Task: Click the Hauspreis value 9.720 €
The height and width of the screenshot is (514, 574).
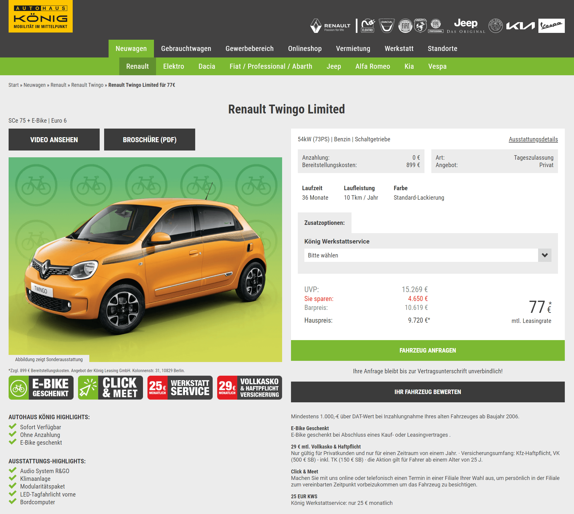Action: 419,320
